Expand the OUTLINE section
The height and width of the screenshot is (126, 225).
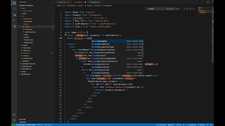click(22, 119)
